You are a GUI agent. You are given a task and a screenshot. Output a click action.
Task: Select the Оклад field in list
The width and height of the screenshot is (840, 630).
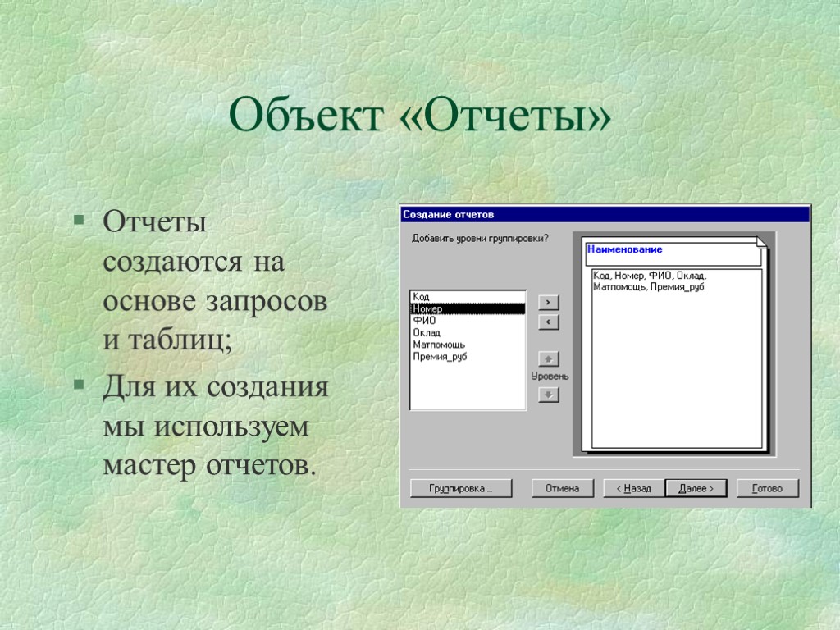[x=467, y=333]
